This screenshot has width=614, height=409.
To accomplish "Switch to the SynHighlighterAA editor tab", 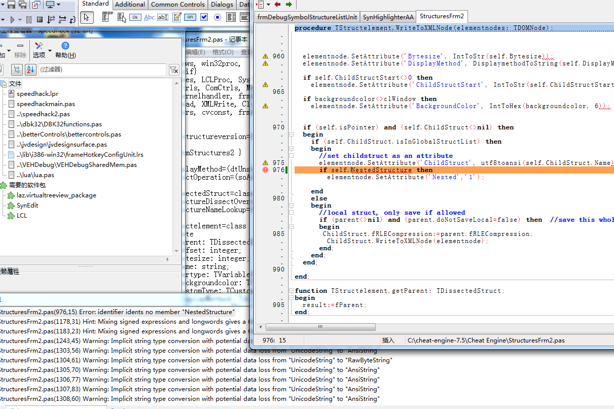I will coord(388,17).
